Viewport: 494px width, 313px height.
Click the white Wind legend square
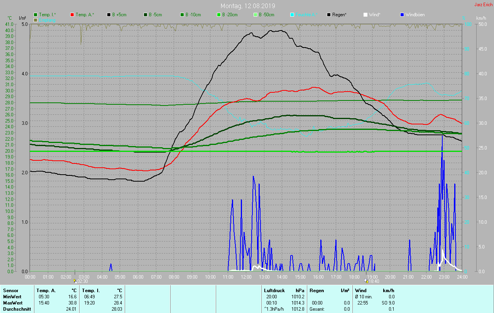click(365, 15)
